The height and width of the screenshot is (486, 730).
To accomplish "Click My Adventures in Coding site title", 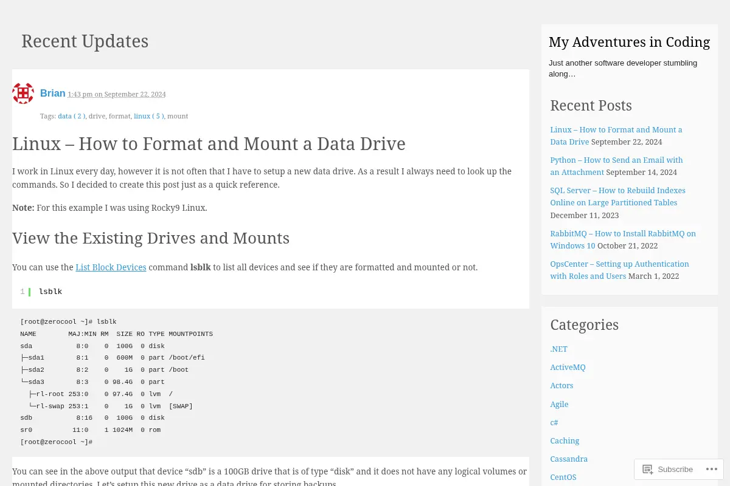I will 629,42.
